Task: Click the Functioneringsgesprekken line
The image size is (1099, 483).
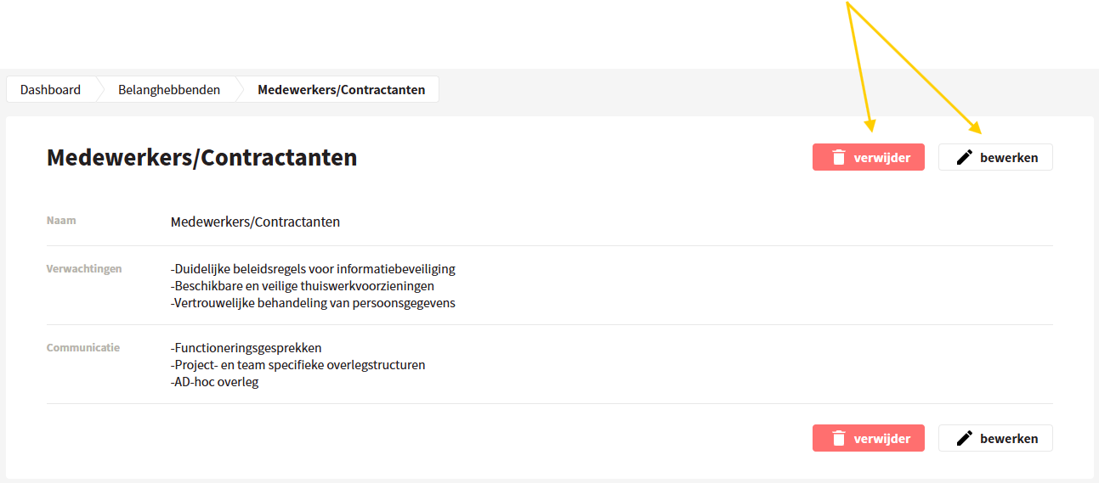Action: (x=246, y=347)
